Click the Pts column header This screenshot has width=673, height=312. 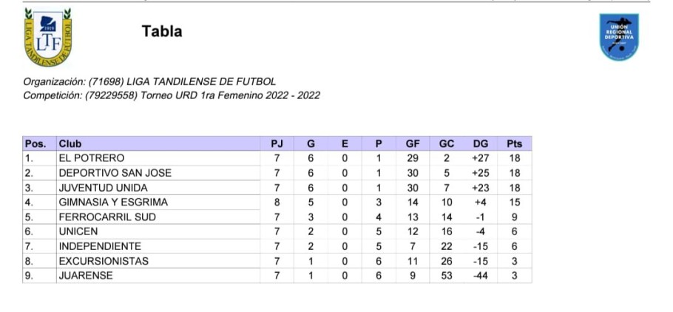pyautogui.click(x=514, y=143)
